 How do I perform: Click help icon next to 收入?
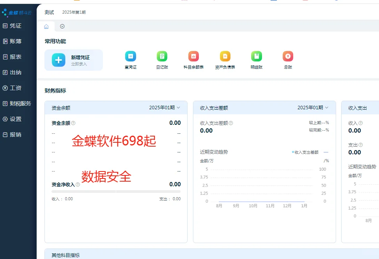[x=361, y=123]
